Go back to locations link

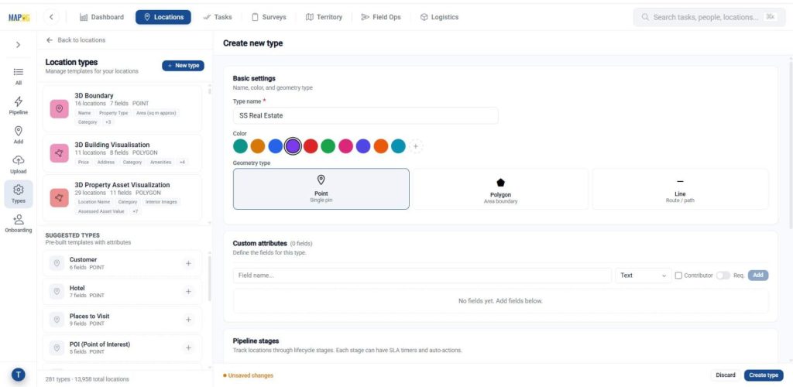[76, 40]
